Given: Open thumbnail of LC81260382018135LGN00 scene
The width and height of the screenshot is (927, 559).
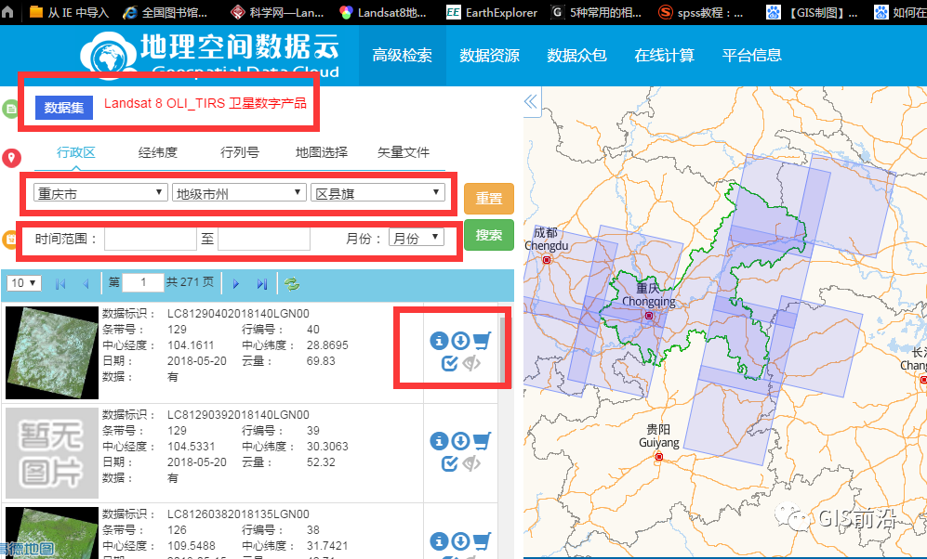Looking at the screenshot, I should 52,532.
